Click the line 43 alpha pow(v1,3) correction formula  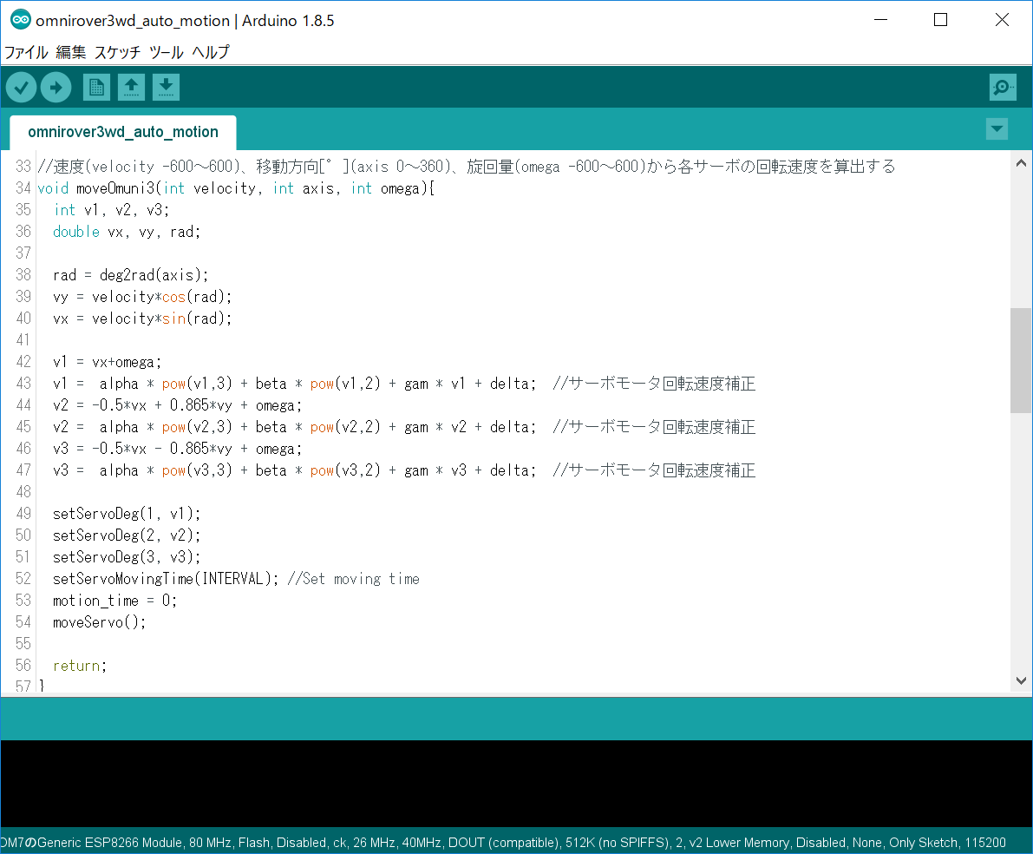click(295, 384)
